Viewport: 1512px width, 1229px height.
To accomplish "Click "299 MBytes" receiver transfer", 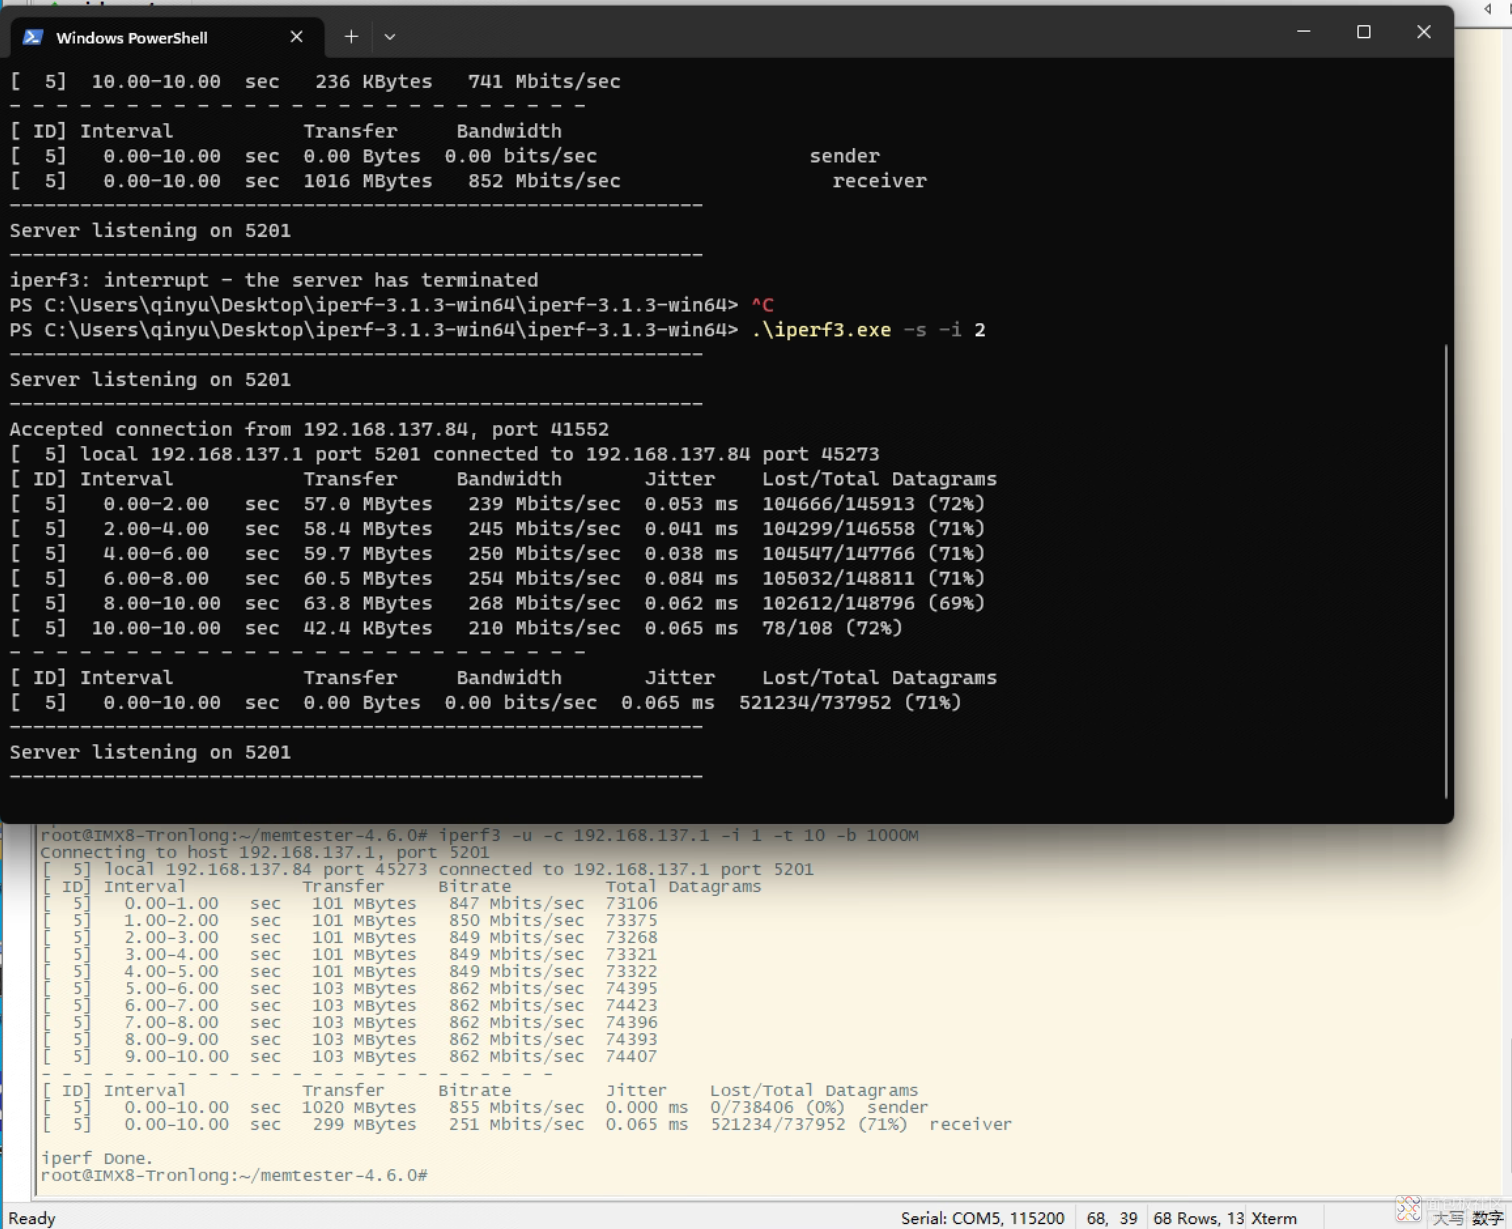I will 365,1124.
